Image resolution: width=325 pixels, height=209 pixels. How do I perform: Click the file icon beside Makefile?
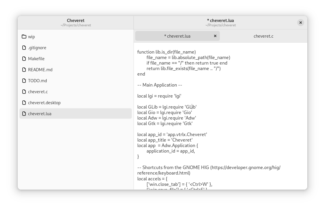click(x=24, y=59)
